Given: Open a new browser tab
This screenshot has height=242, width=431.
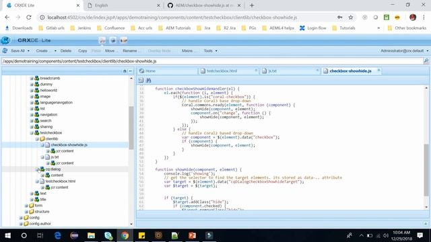Looking at the screenshot, I should 252,5.
